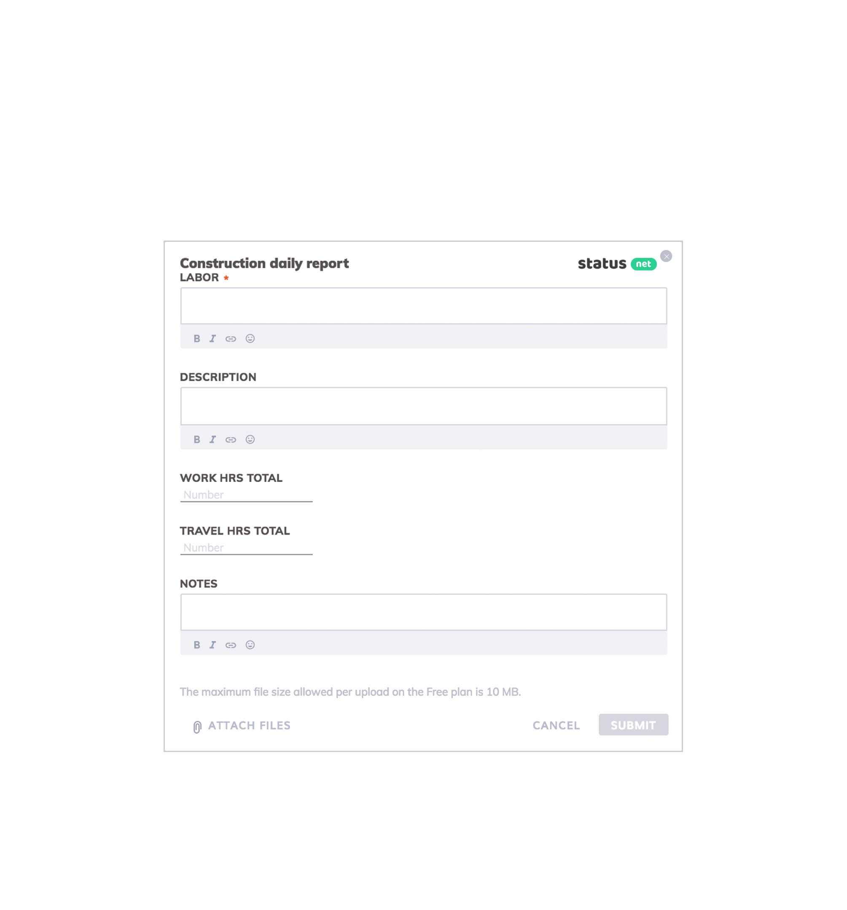The height and width of the screenshot is (910, 847).
Task: Click the Bold icon in LABOR field
Action: (x=196, y=338)
